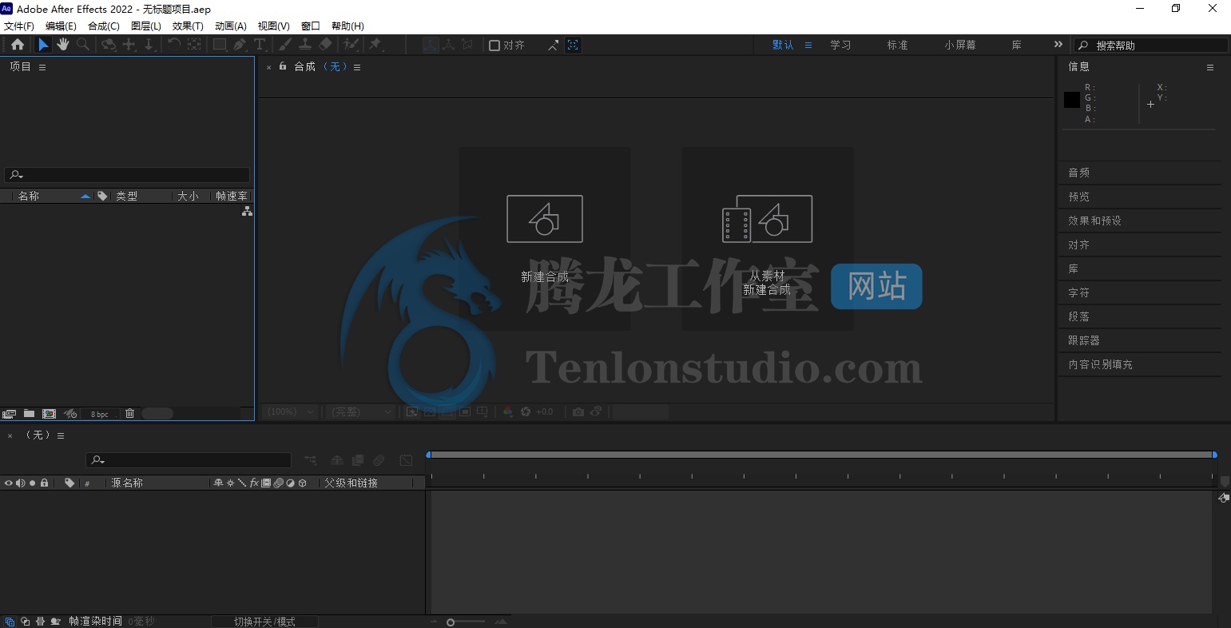Viewport: 1231px width, 628px height.
Task: Switch to 学习 workspace
Action: pos(840,45)
